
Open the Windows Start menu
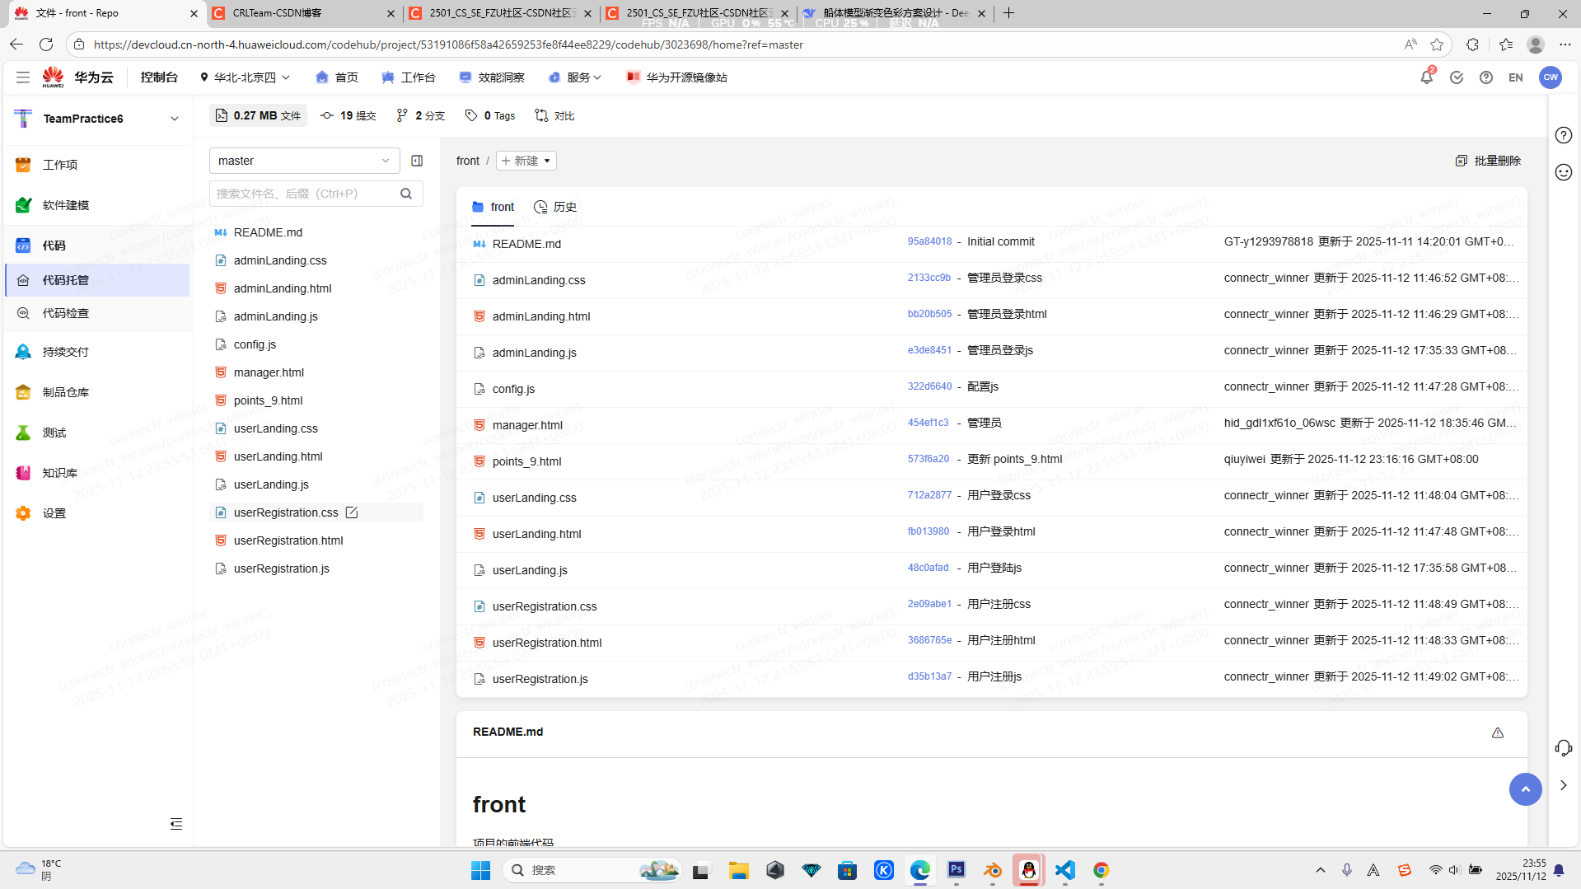click(480, 870)
